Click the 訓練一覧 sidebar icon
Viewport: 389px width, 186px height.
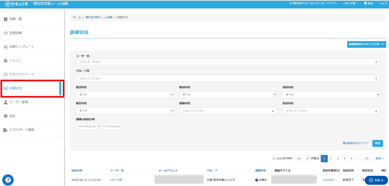6,19
